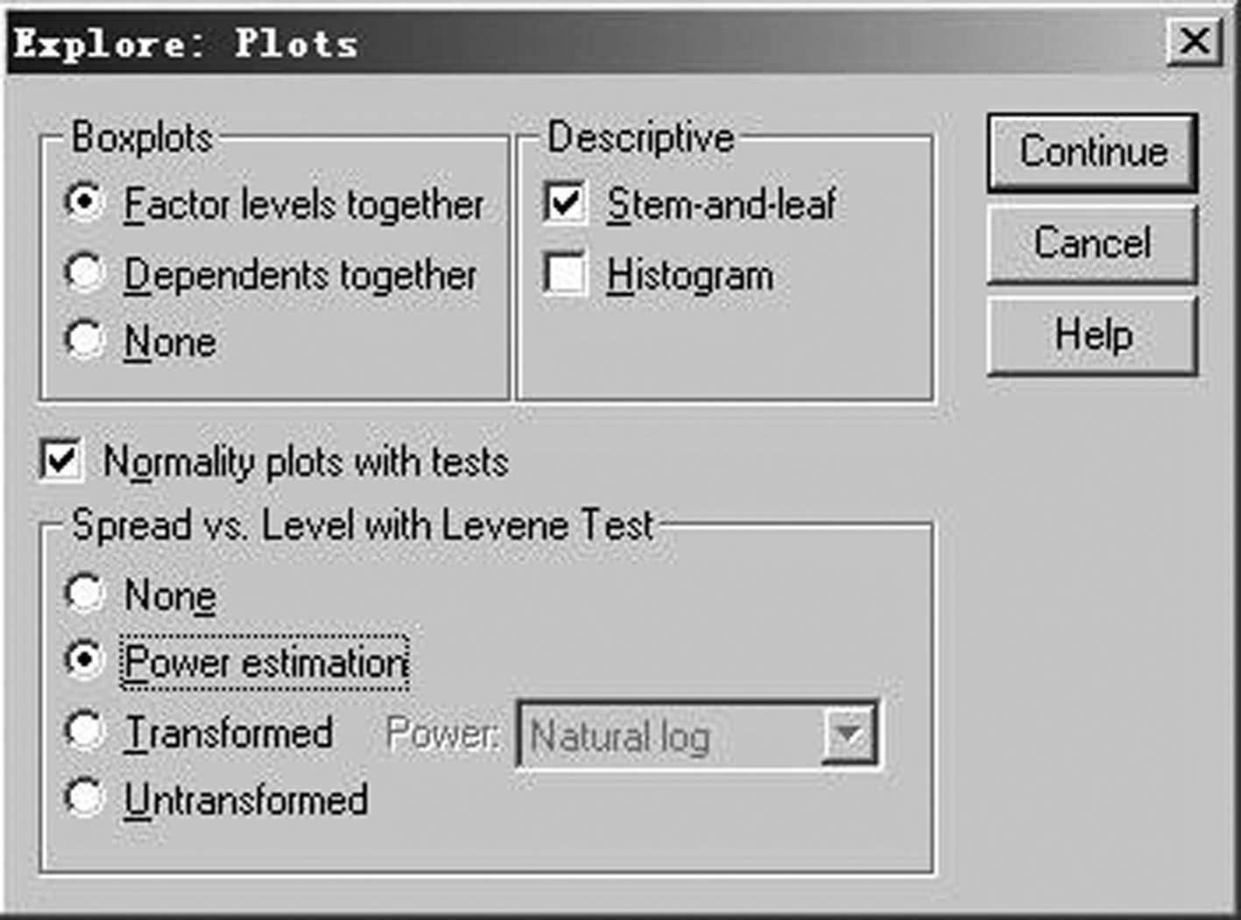Click the Histogram label text

(690, 276)
